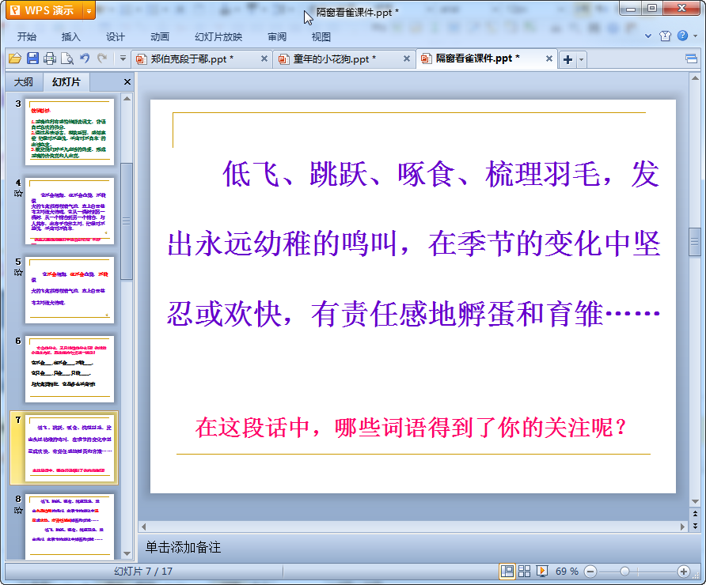Click the red question text on slide
Viewport: 706px width, 585px height.
(x=411, y=427)
